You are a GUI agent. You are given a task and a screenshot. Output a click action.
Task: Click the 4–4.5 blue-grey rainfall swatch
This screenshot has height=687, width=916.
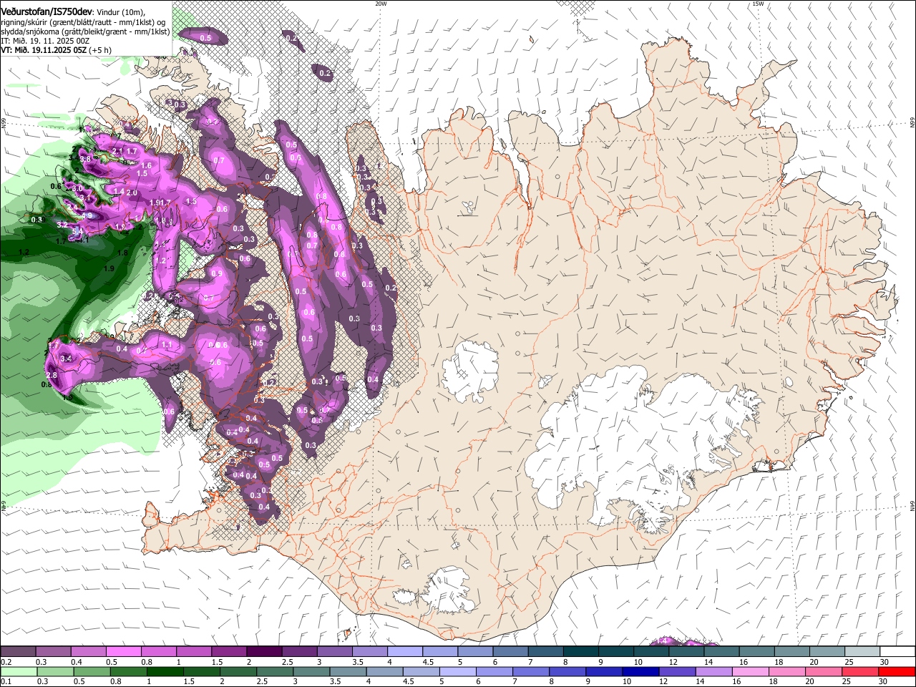click(384, 671)
